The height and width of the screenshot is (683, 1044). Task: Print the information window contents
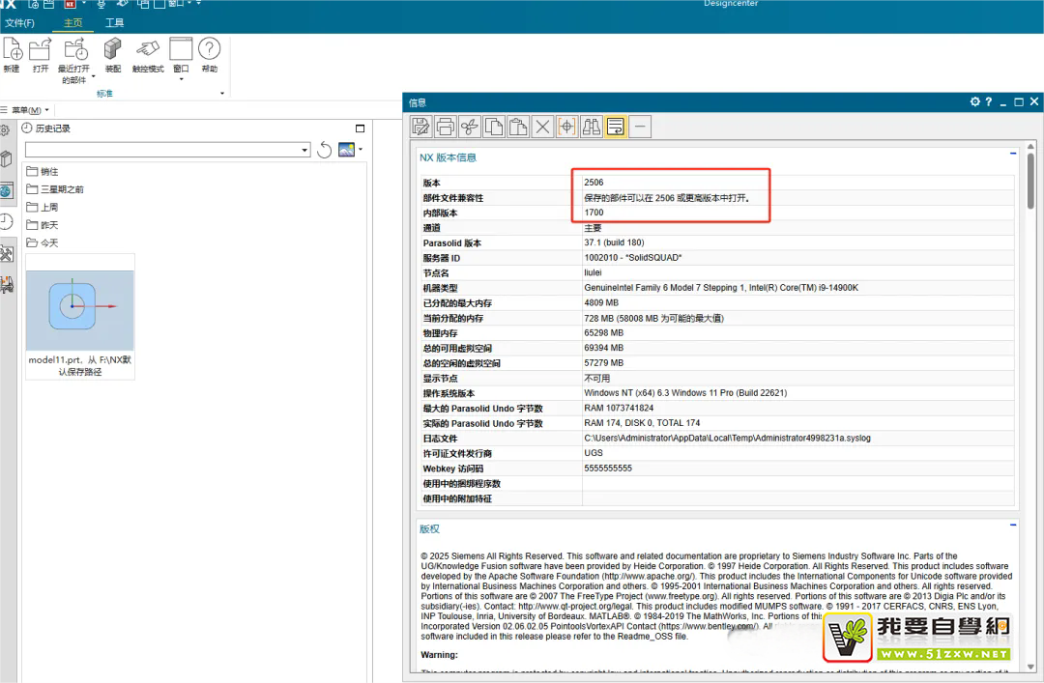pyautogui.click(x=445, y=126)
